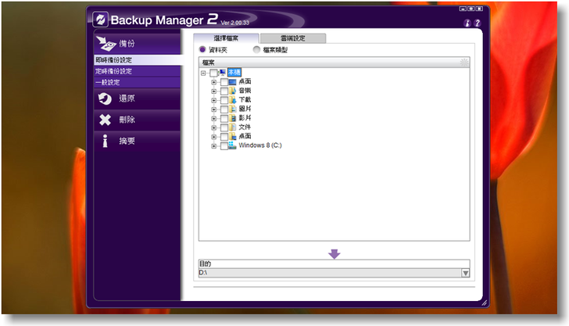Check the 影片 checkbox
Screen dimensions: 569x326
(x=224, y=118)
